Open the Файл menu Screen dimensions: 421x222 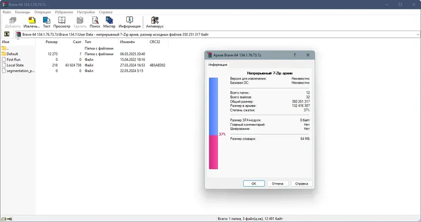coord(7,12)
